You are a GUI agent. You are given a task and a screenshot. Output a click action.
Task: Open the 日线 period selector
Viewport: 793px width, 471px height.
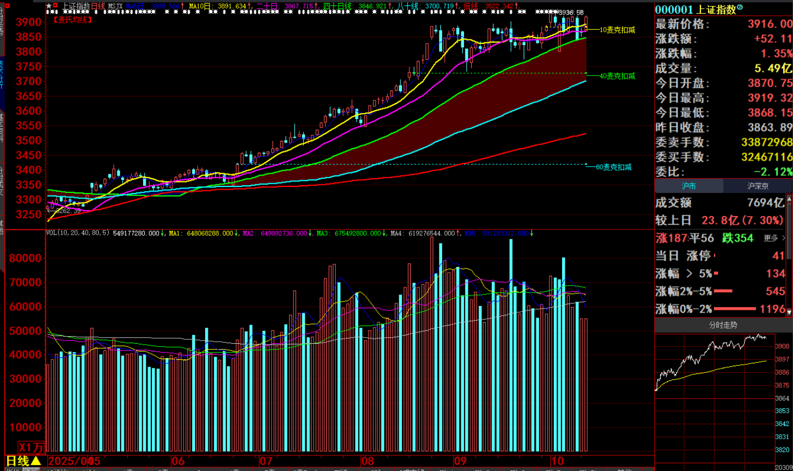[x=23, y=461]
